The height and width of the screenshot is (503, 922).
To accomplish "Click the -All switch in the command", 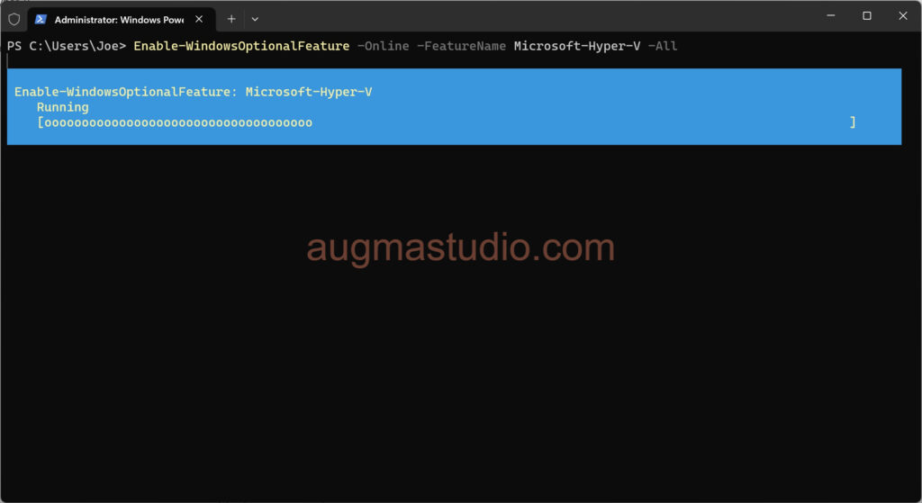I will click(x=663, y=46).
